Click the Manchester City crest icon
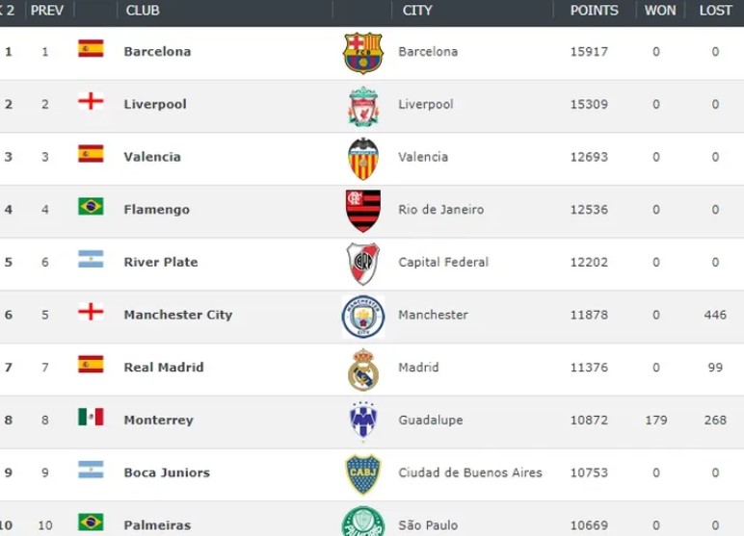The width and height of the screenshot is (744, 536). 363,316
